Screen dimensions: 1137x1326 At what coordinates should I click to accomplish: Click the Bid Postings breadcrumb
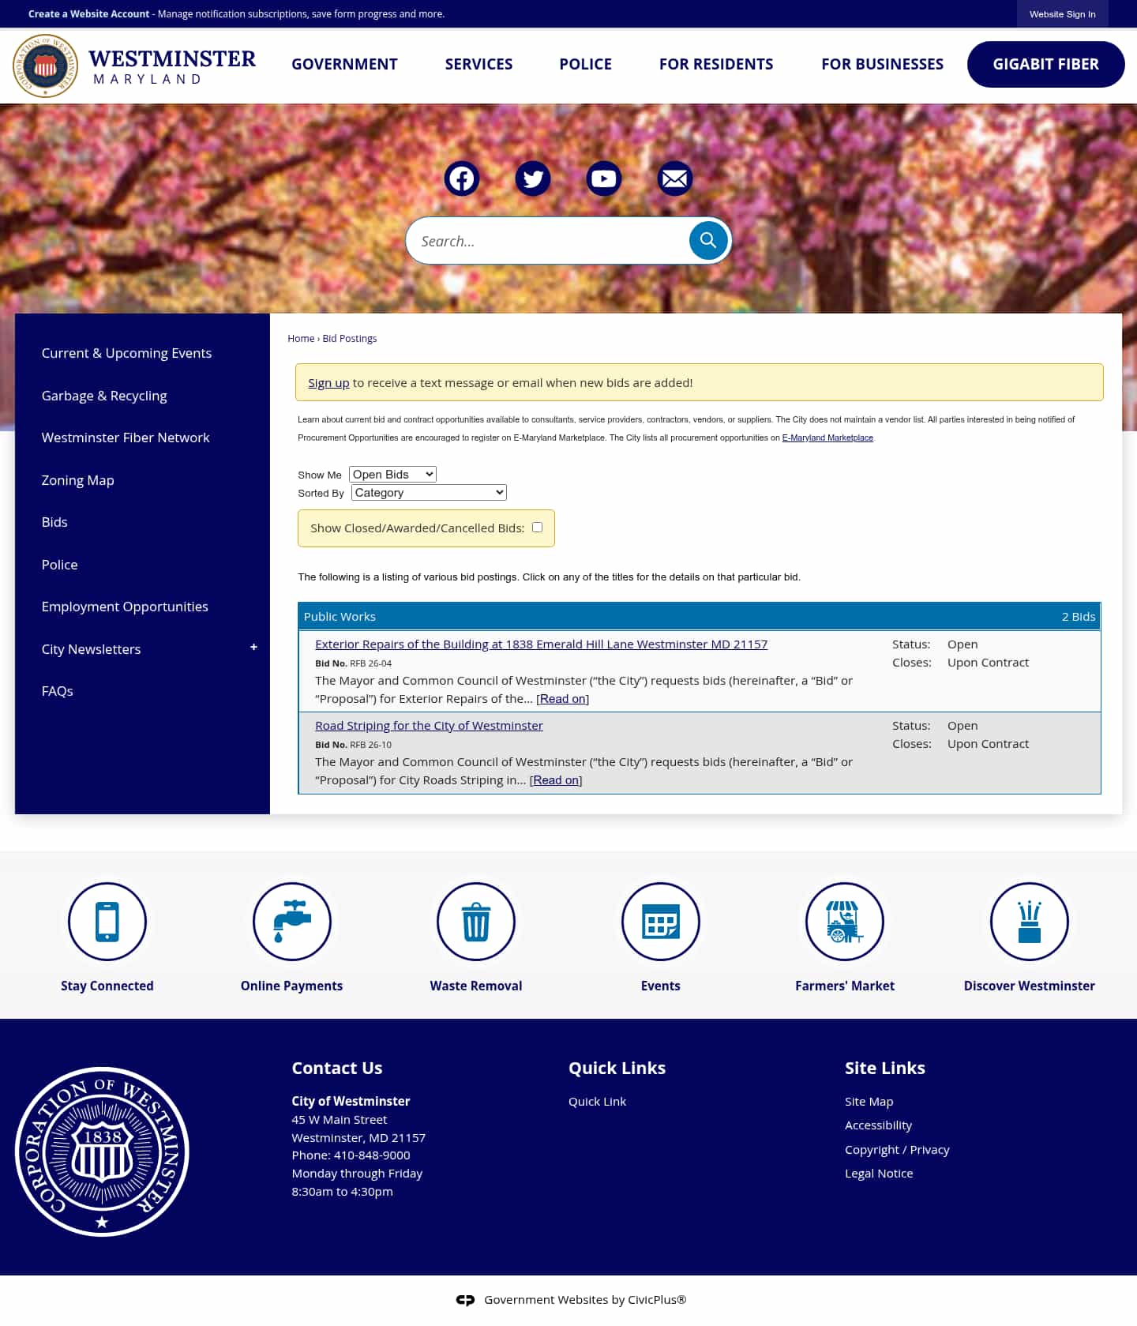350,339
